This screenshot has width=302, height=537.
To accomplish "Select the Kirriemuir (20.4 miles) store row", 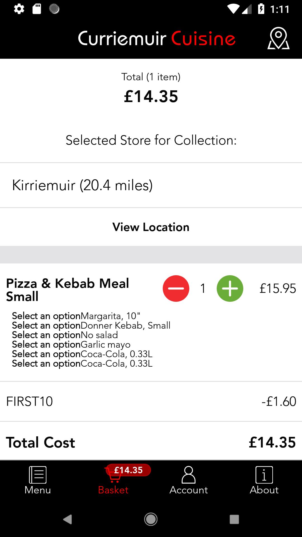I will [151, 185].
